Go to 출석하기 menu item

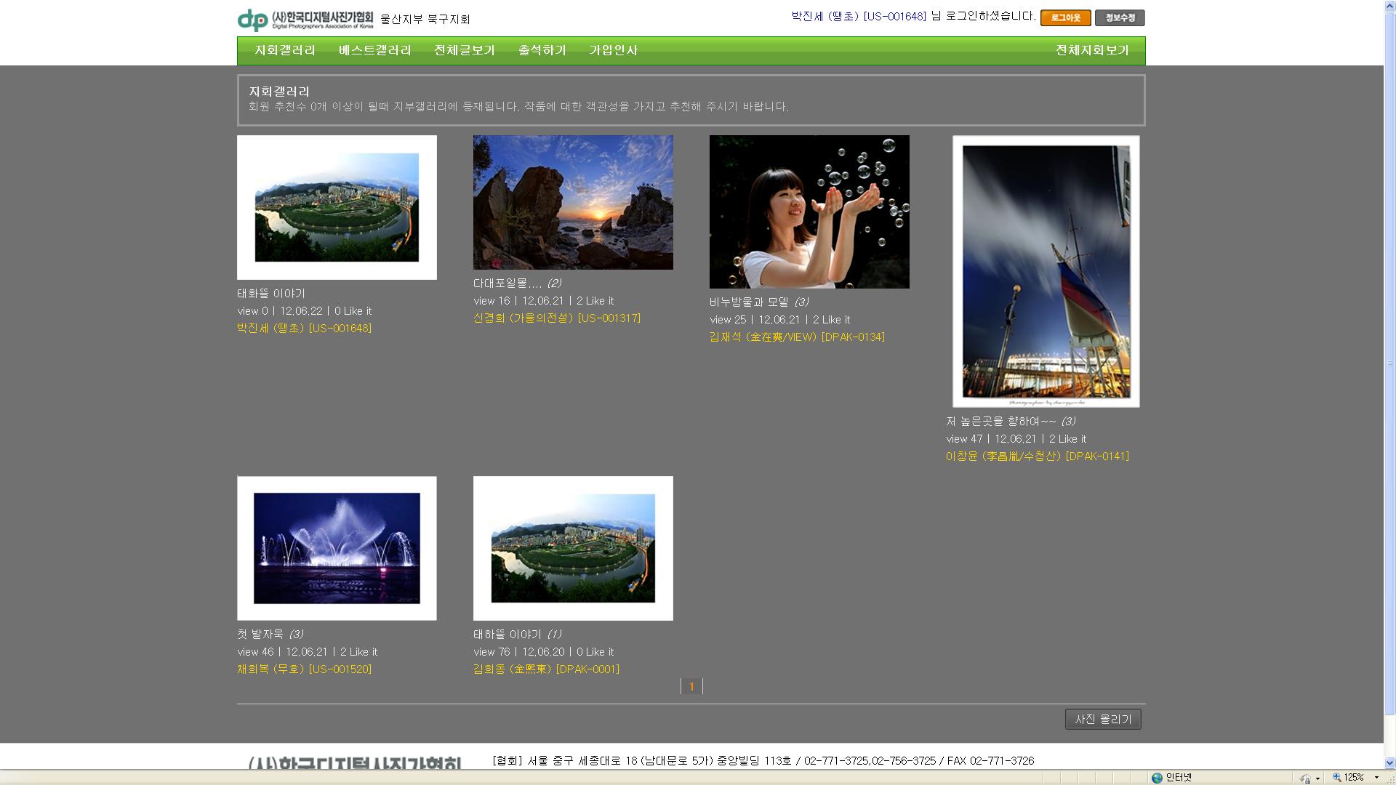click(x=542, y=50)
